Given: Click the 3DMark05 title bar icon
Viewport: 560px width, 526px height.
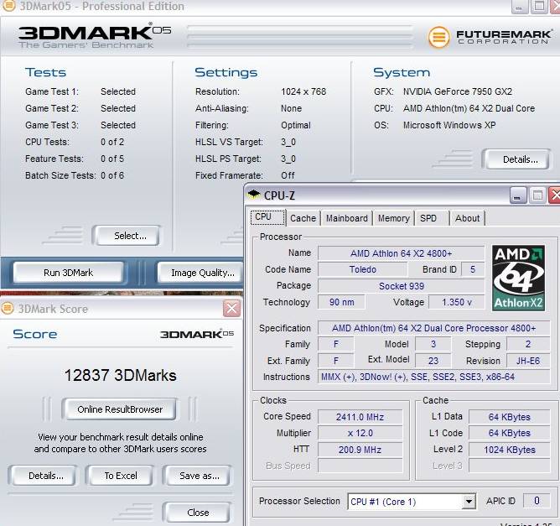Looking at the screenshot, I should coord(8,5).
